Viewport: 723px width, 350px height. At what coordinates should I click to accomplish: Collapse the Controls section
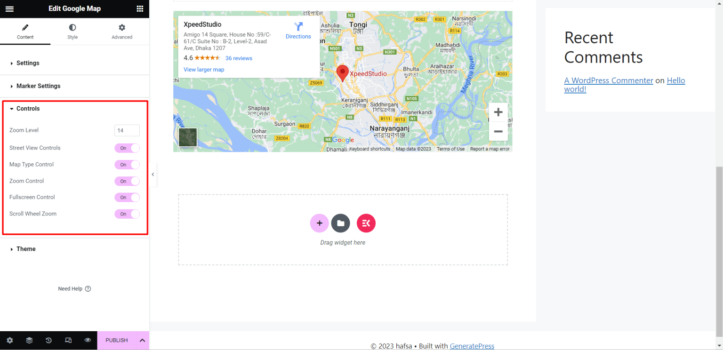tap(28, 108)
